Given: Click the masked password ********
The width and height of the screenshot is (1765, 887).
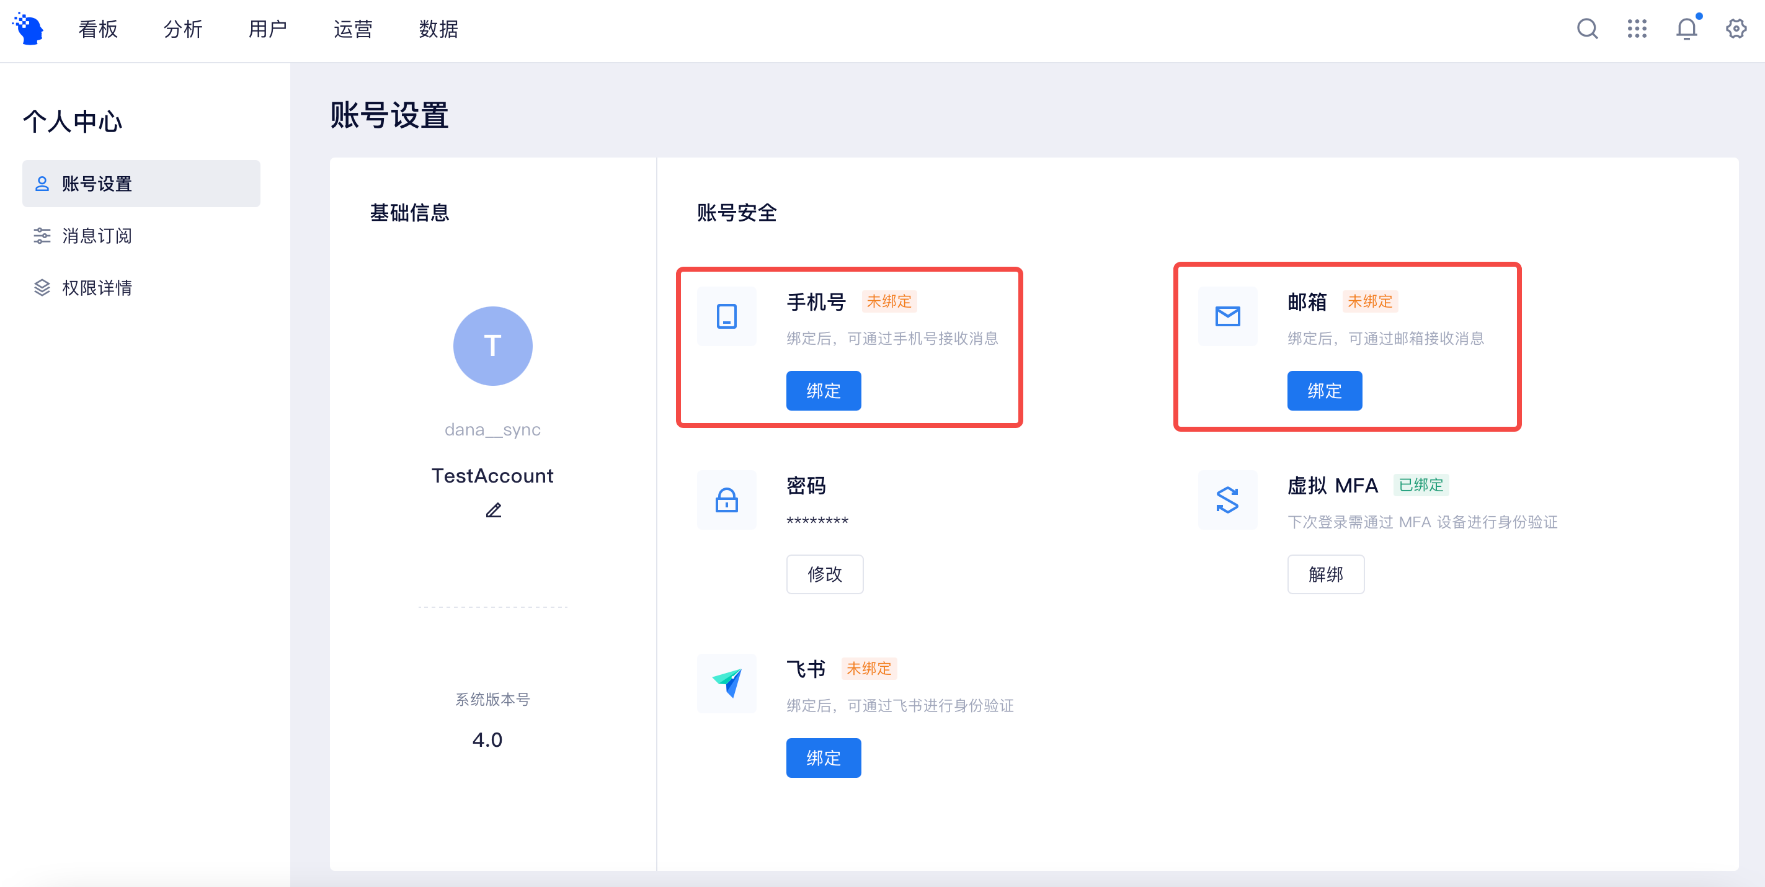Looking at the screenshot, I should (817, 521).
